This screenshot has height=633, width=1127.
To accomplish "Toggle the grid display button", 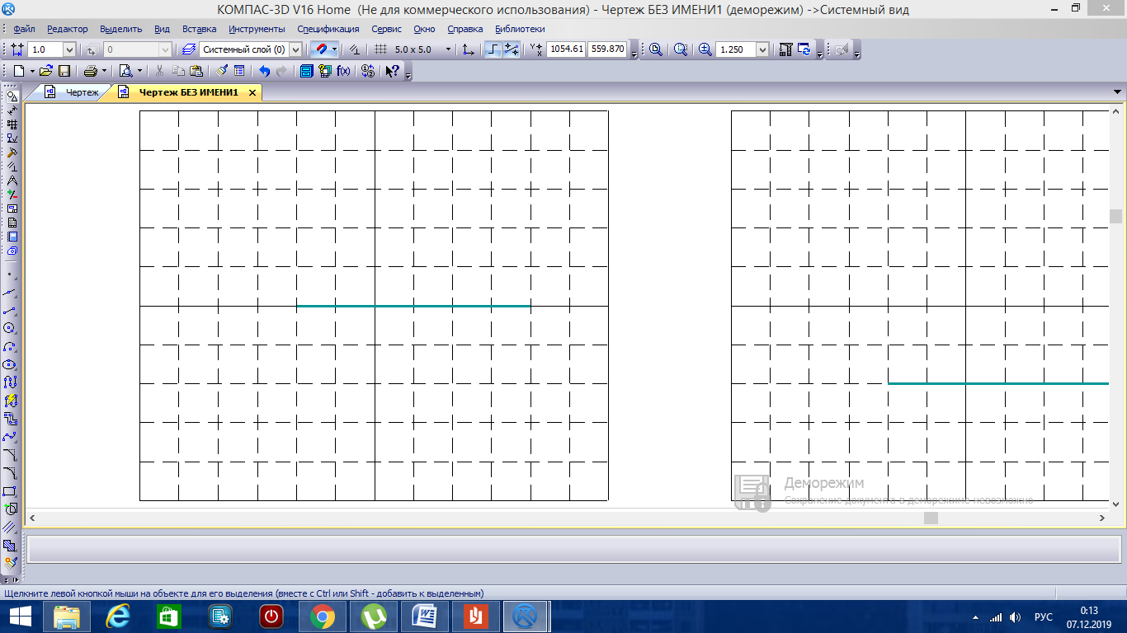I will (x=381, y=49).
